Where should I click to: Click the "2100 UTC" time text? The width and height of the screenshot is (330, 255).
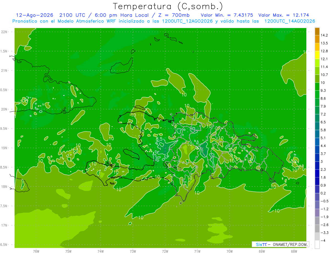pyautogui.click(x=73, y=15)
